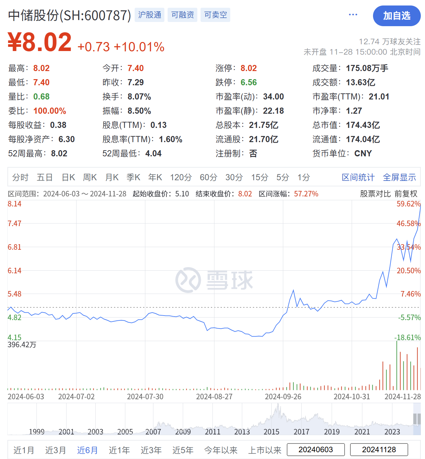Click the 区间涨幅 value 57.27%
This screenshot has width=425, height=459.
(306, 194)
